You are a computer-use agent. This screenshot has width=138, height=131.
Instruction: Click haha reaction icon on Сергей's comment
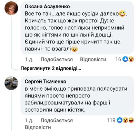click(x=131, y=120)
